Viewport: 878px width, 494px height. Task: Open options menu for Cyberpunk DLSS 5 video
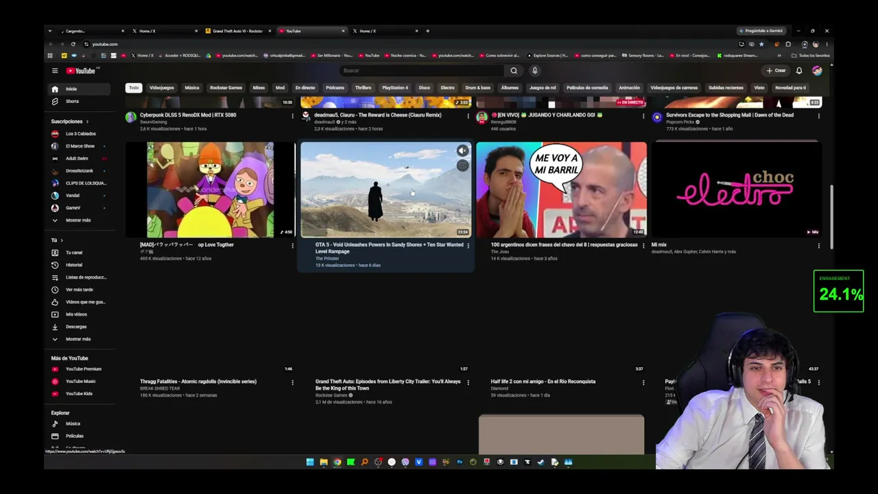tap(292, 116)
